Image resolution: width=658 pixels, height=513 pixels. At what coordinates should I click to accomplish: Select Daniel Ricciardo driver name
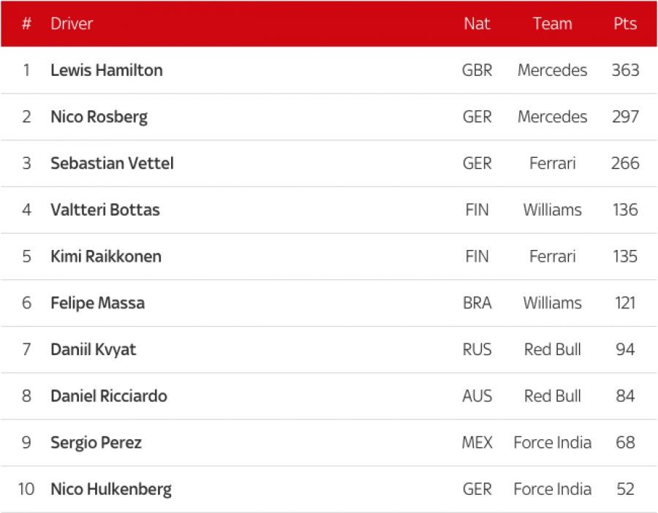(109, 396)
